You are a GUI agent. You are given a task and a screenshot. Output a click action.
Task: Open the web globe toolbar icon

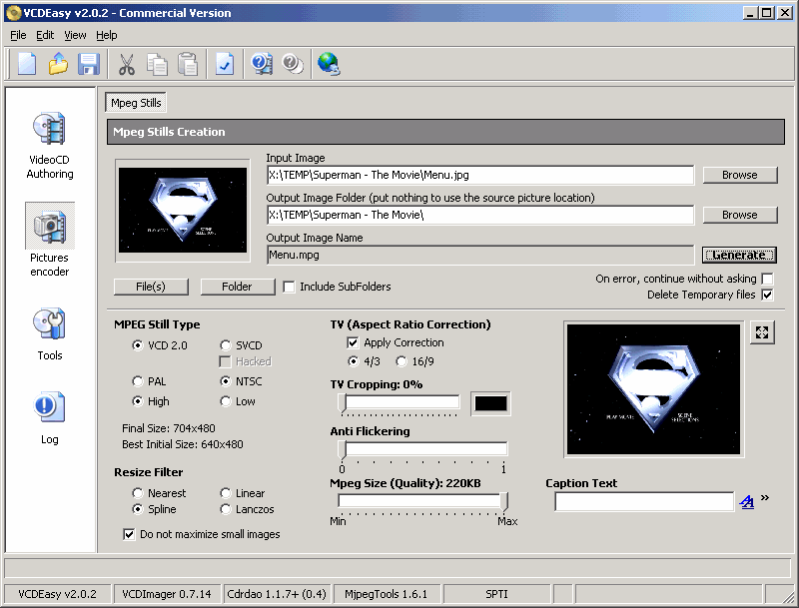tap(329, 64)
